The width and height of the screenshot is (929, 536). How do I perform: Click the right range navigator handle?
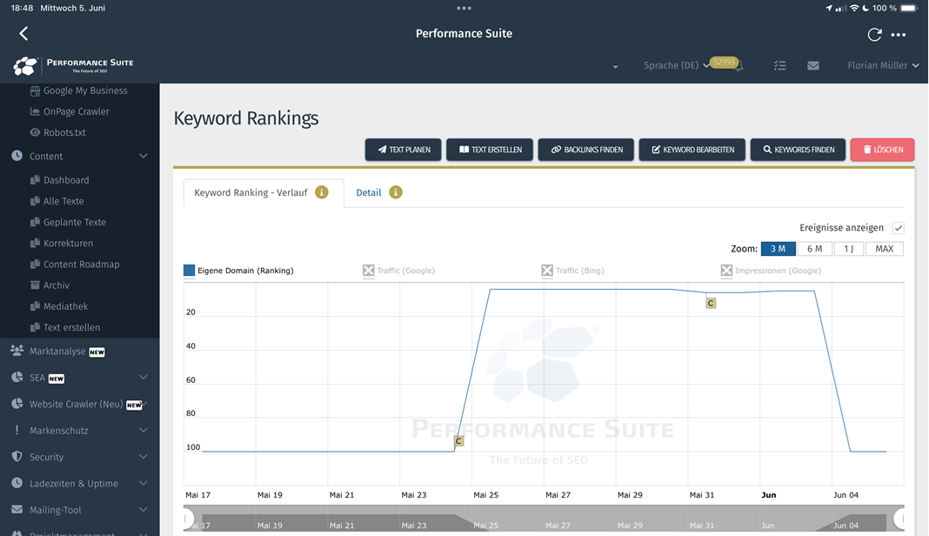[x=899, y=519]
